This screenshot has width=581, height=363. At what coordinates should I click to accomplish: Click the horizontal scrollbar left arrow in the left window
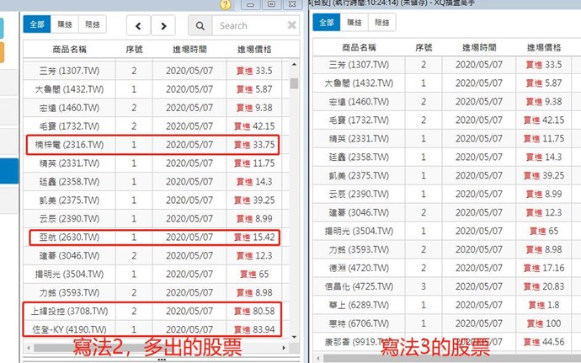click(29, 348)
